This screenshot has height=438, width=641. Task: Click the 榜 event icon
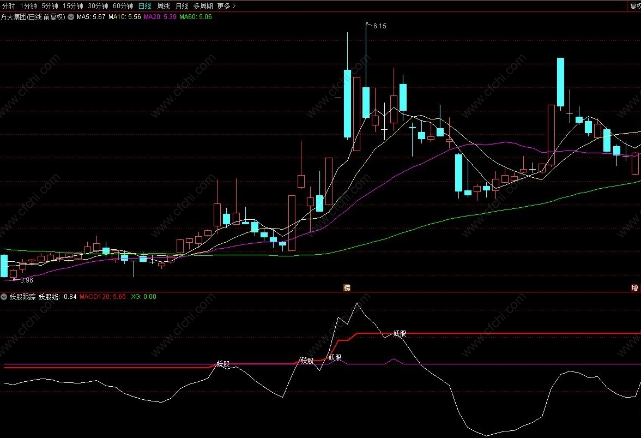tap(347, 287)
